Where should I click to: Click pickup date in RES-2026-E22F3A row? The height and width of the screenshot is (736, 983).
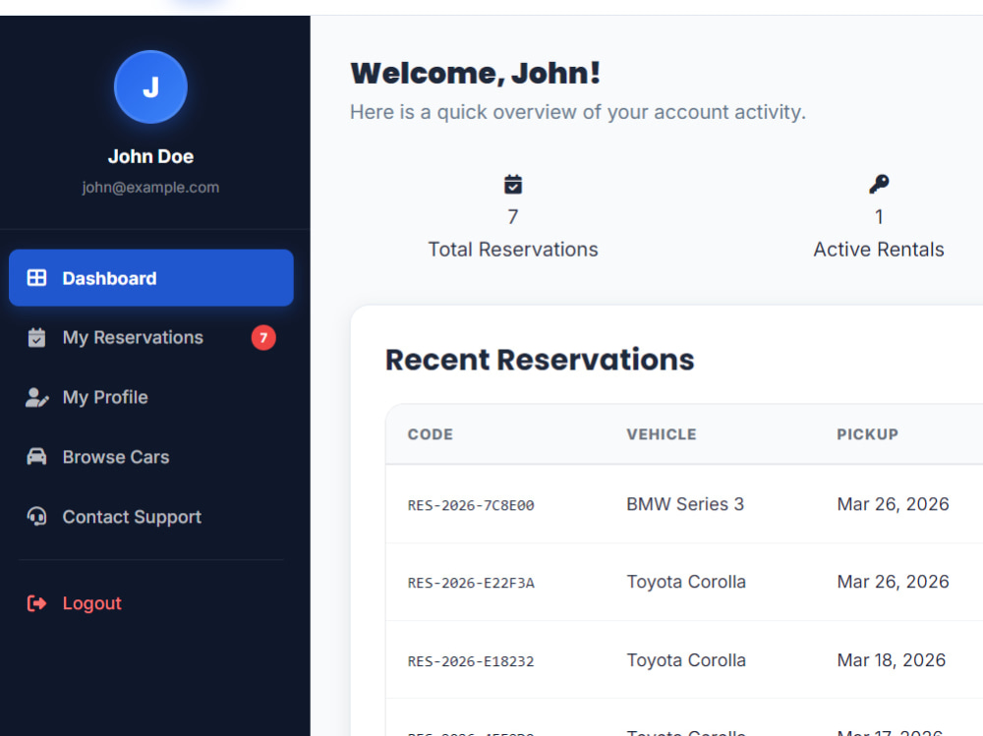894,582
